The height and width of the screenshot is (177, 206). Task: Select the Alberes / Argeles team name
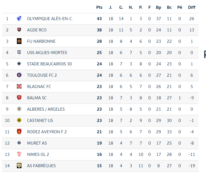46,109
